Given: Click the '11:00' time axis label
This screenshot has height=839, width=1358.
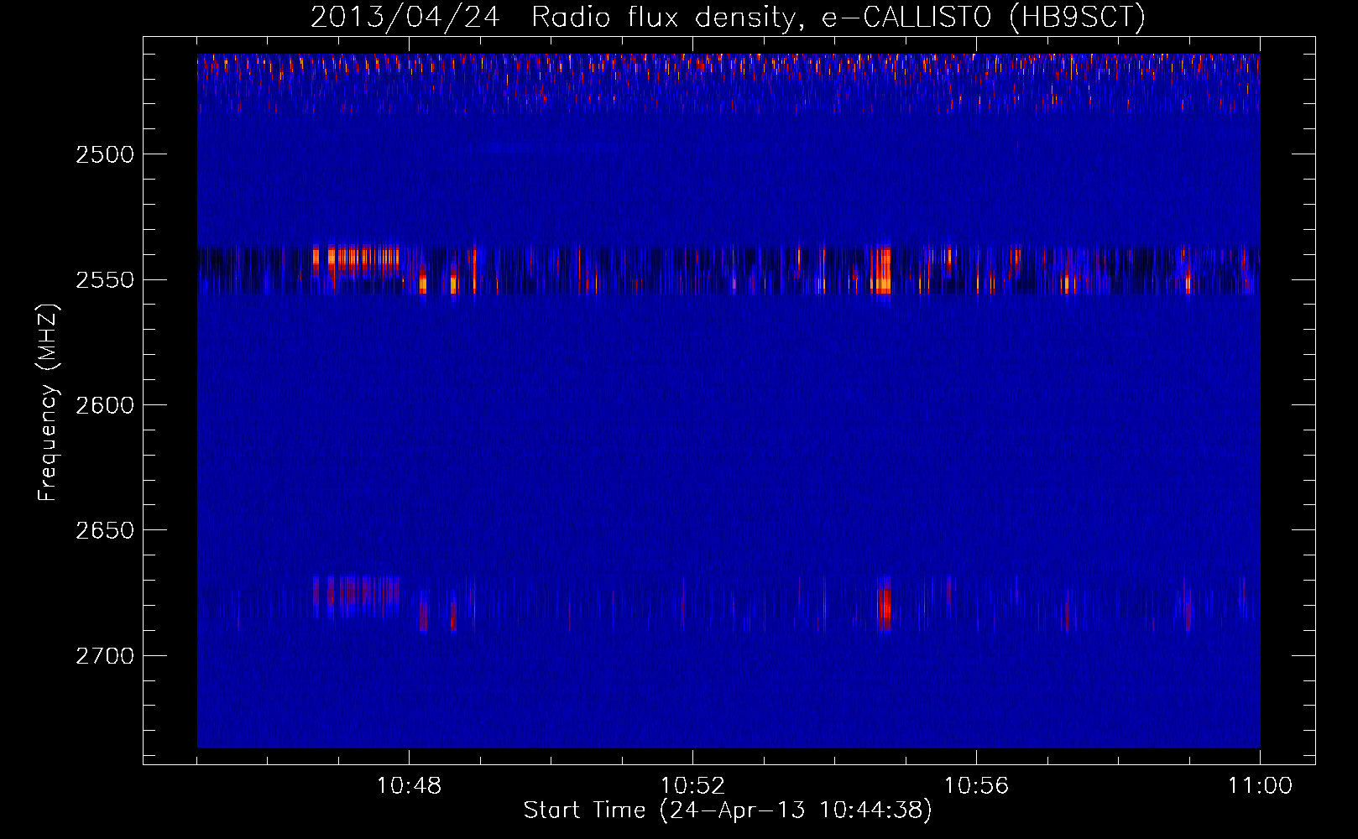Looking at the screenshot, I should pos(1260,786).
